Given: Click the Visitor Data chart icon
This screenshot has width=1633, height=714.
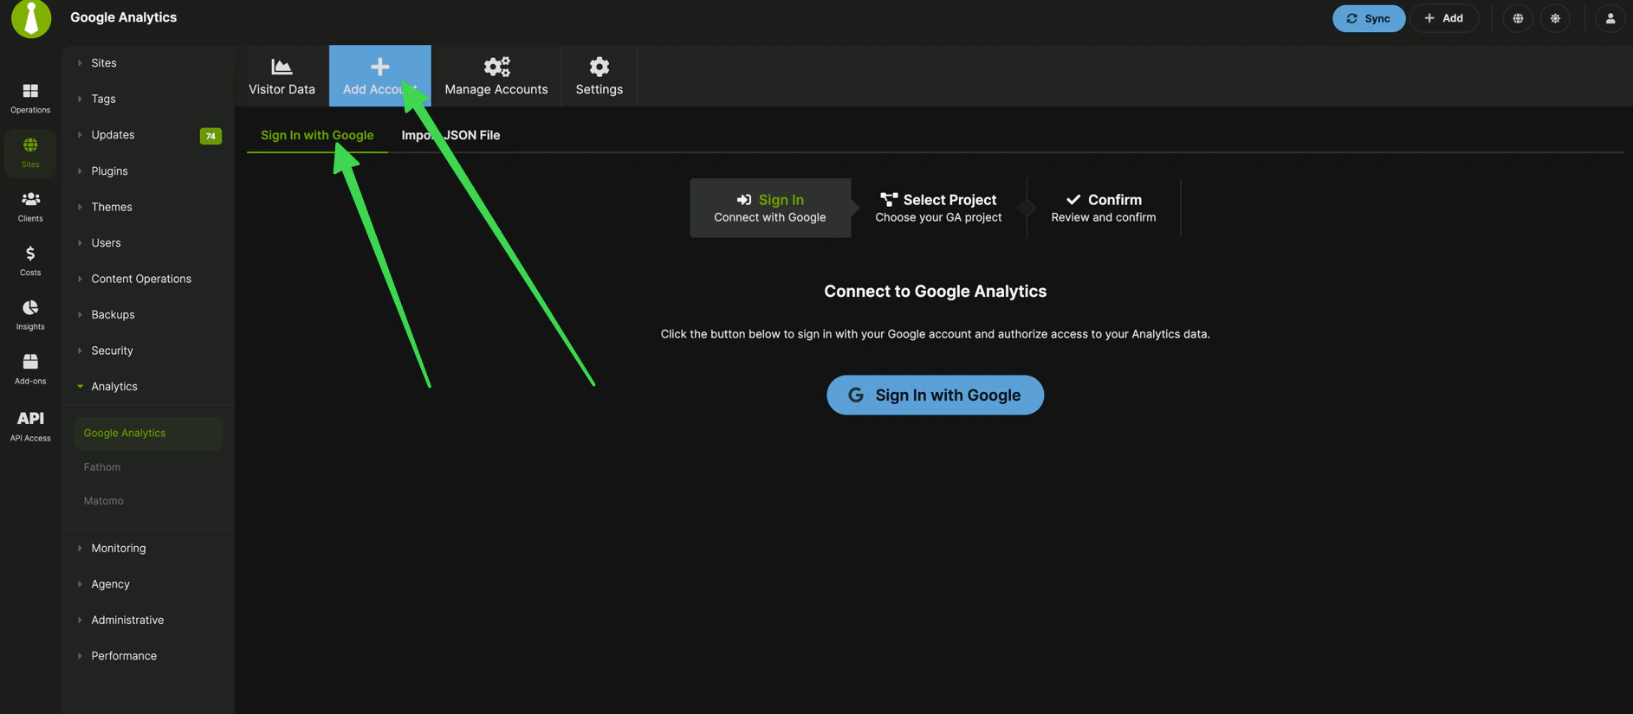Looking at the screenshot, I should click(x=282, y=67).
